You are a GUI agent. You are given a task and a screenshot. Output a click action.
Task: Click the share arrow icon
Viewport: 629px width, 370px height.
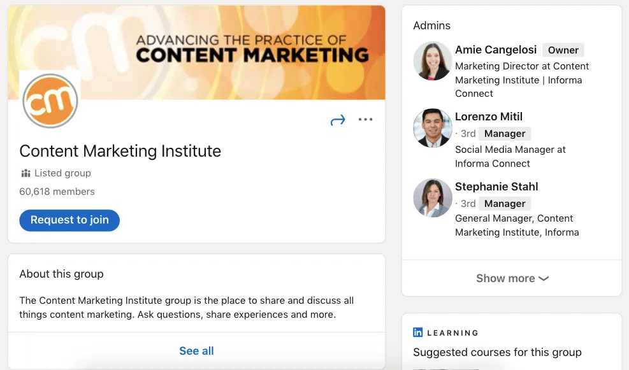click(338, 120)
